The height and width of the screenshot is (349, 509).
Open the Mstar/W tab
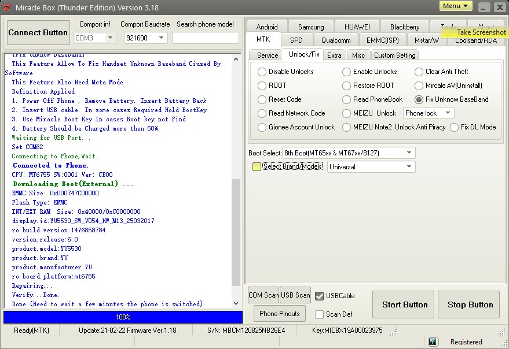[427, 40]
